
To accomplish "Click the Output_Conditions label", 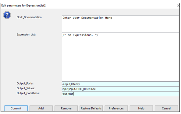I will 28,93.
